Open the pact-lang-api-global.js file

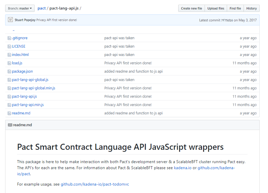pyautogui.click(x=30, y=80)
